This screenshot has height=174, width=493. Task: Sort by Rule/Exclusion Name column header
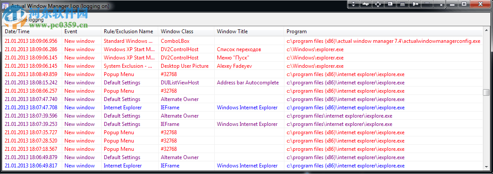(x=130, y=31)
